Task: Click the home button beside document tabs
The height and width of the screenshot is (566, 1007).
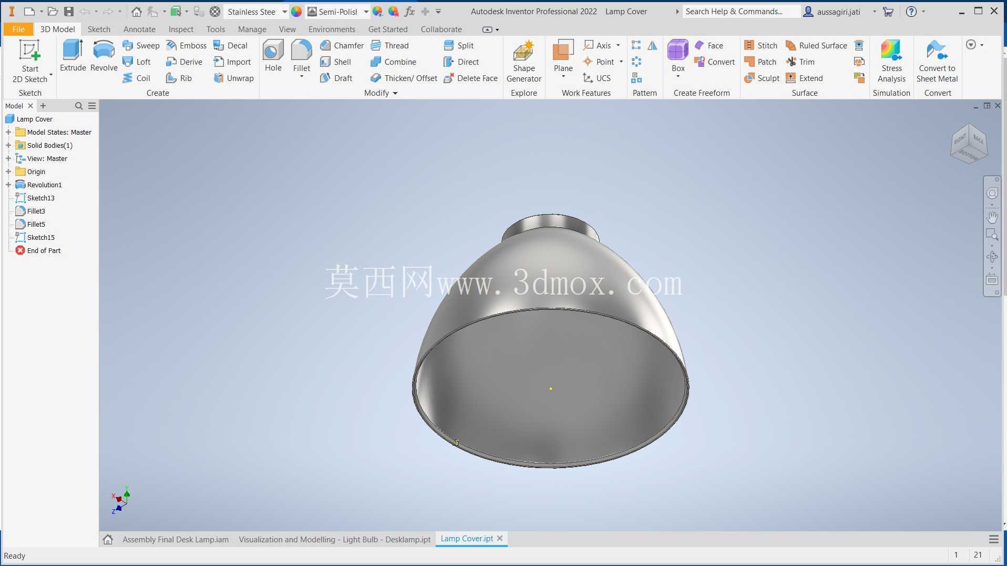Action: [x=108, y=540]
